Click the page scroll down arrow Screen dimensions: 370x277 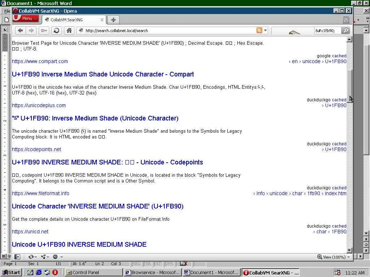point(349,250)
